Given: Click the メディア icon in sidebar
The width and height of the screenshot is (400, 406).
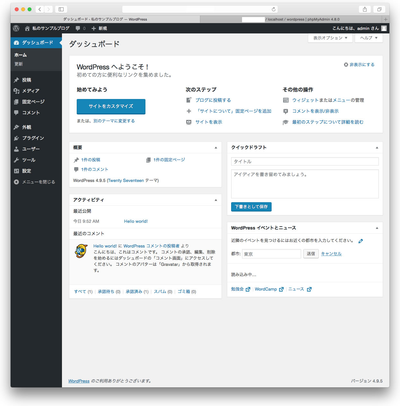Looking at the screenshot, I should 16,91.
